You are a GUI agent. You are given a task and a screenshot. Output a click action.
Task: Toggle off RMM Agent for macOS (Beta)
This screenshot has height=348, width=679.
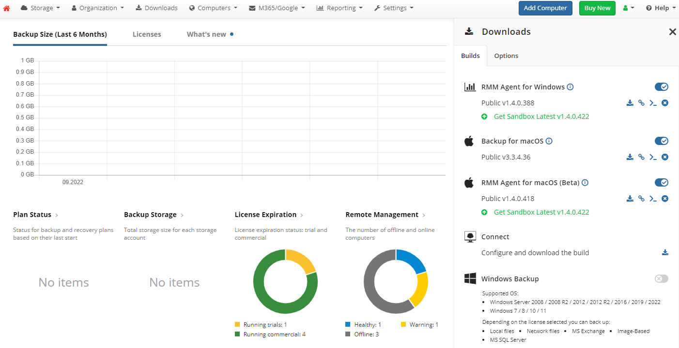(x=662, y=183)
